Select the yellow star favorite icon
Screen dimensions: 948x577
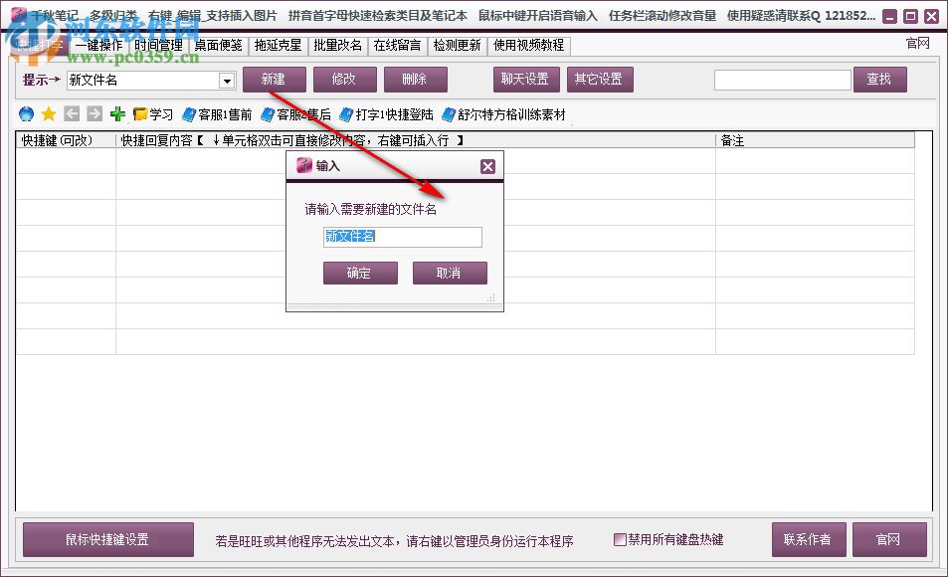[x=48, y=113]
